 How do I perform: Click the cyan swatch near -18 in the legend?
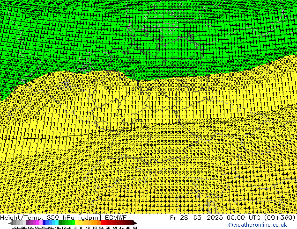57,223
